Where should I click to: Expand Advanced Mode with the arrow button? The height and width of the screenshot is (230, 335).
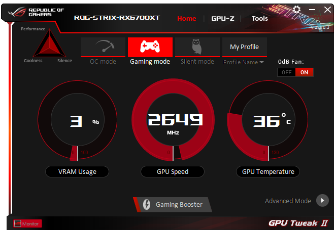[322, 200]
